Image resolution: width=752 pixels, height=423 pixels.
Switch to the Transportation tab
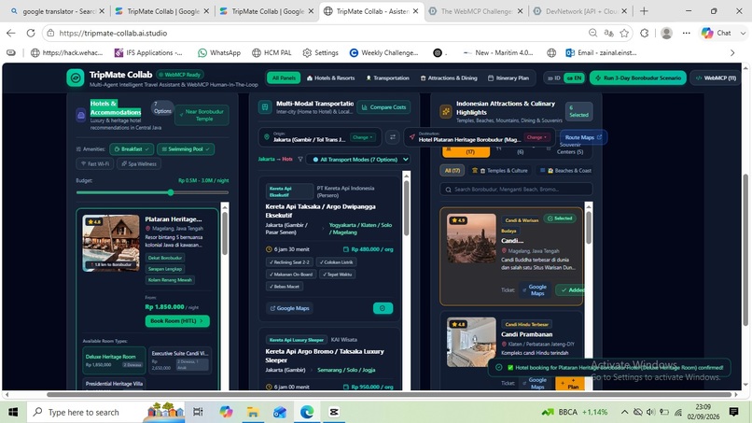[387, 78]
